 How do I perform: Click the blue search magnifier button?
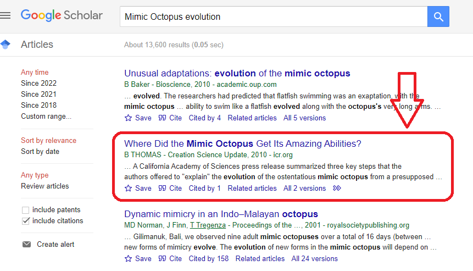click(x=438, y=16)
